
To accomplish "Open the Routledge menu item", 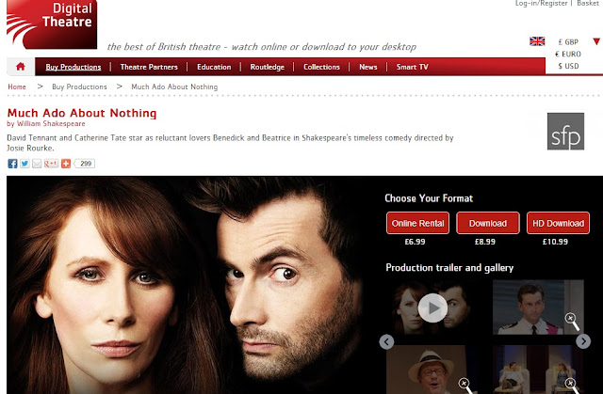I will click(x=268, y=67).
